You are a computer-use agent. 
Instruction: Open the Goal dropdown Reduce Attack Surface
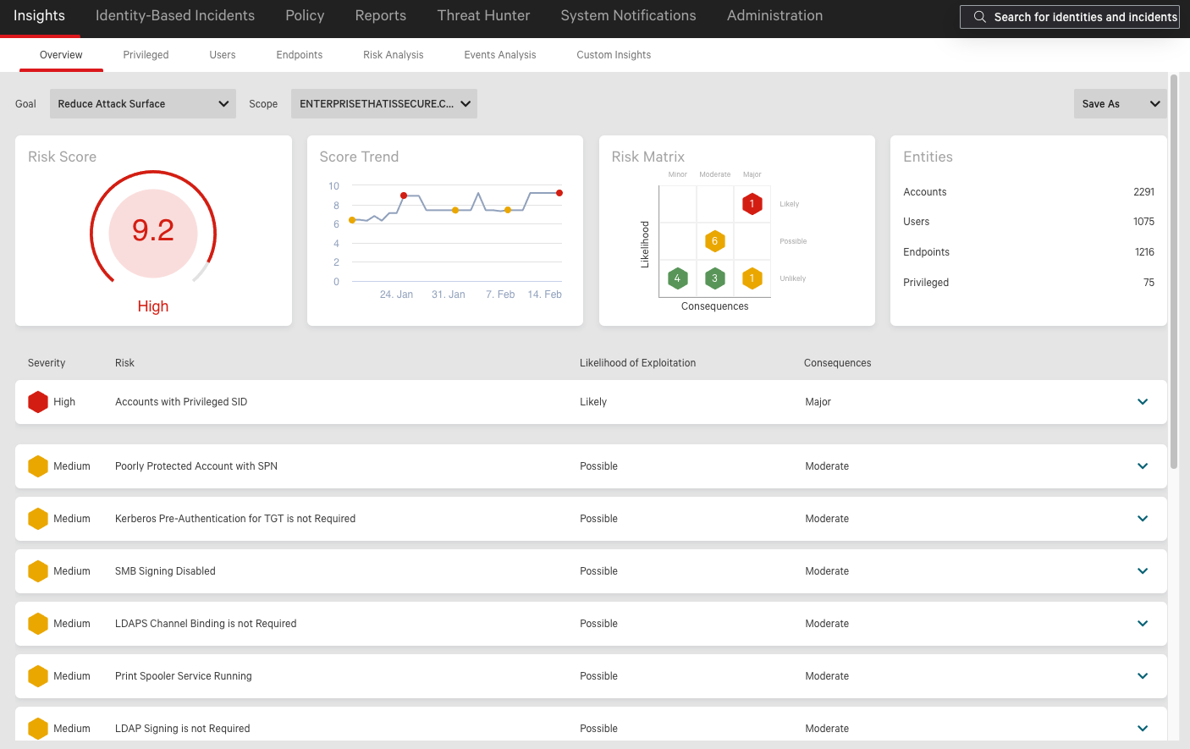pos(142,104)
